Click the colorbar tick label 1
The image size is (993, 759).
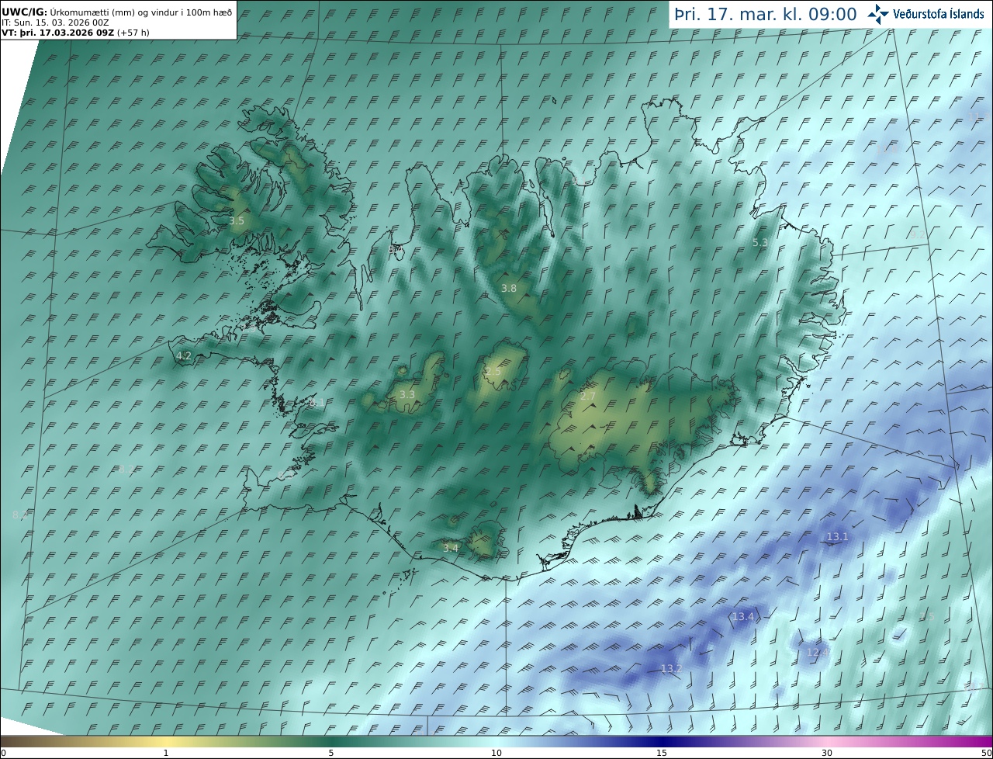[x=166, y=753]
